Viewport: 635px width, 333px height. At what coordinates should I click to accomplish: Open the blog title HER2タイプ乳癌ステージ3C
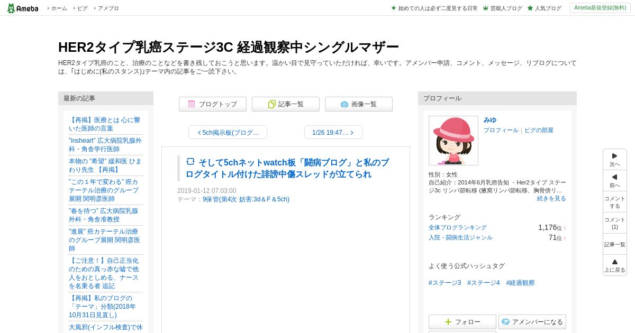pos(228,47)
